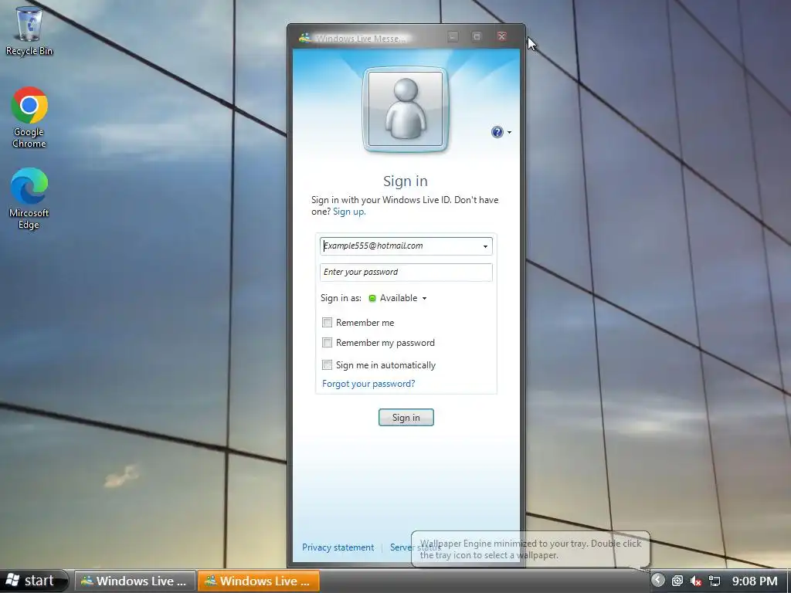The width and height of the screenshot is (791, 593).
Task: Launch Google Chrome from the desktop
Action: click(29, 117)
